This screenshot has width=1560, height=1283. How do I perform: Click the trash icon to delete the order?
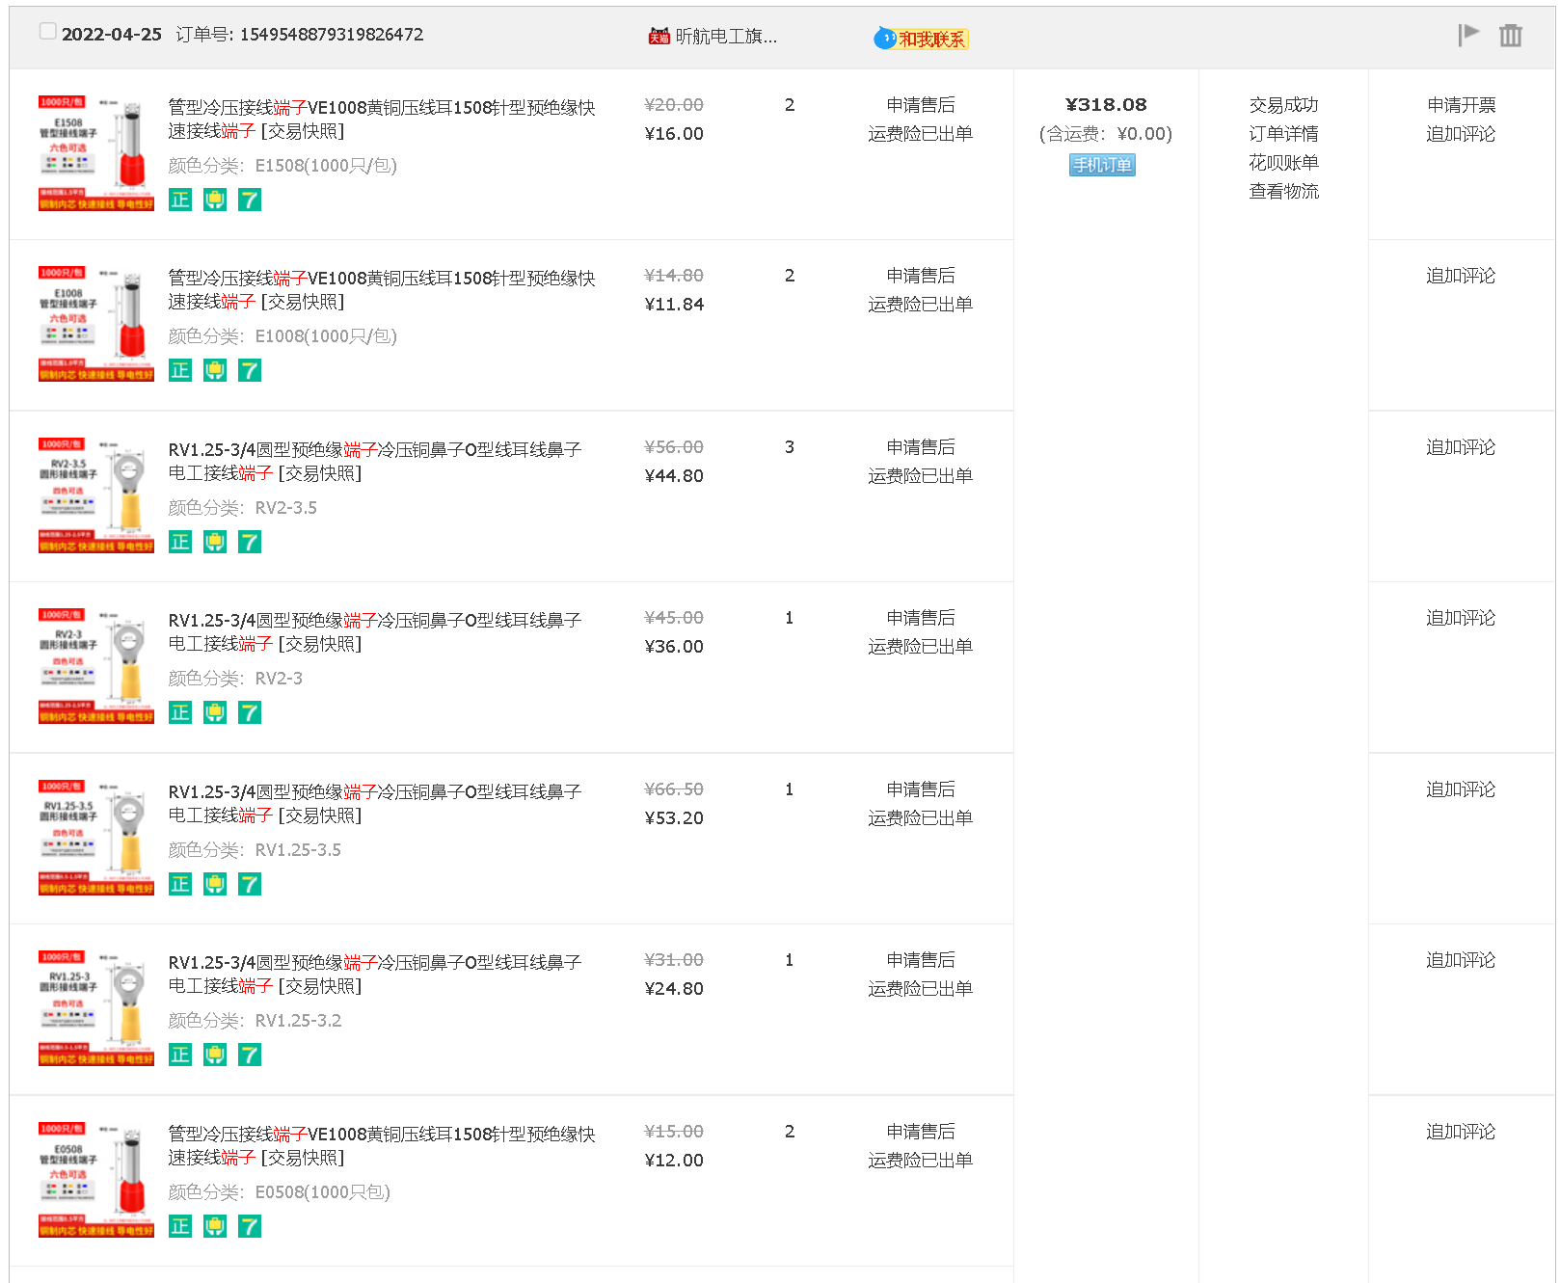[1510, 36]
